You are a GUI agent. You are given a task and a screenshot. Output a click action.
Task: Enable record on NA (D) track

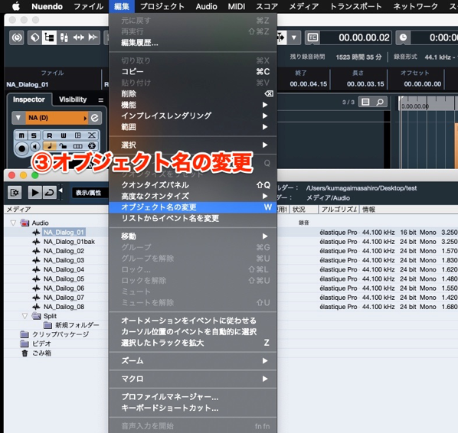click(x=21, y=148)
